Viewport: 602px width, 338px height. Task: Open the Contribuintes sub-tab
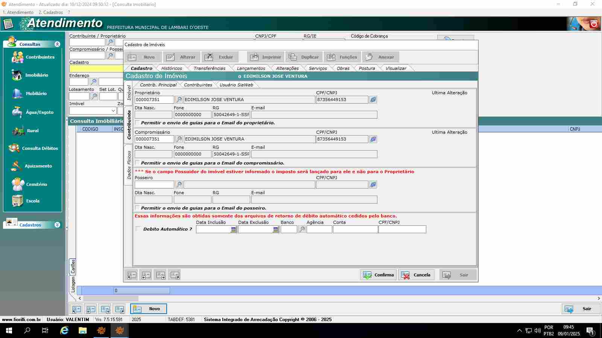pyautogui.click(x=198, y=85)
